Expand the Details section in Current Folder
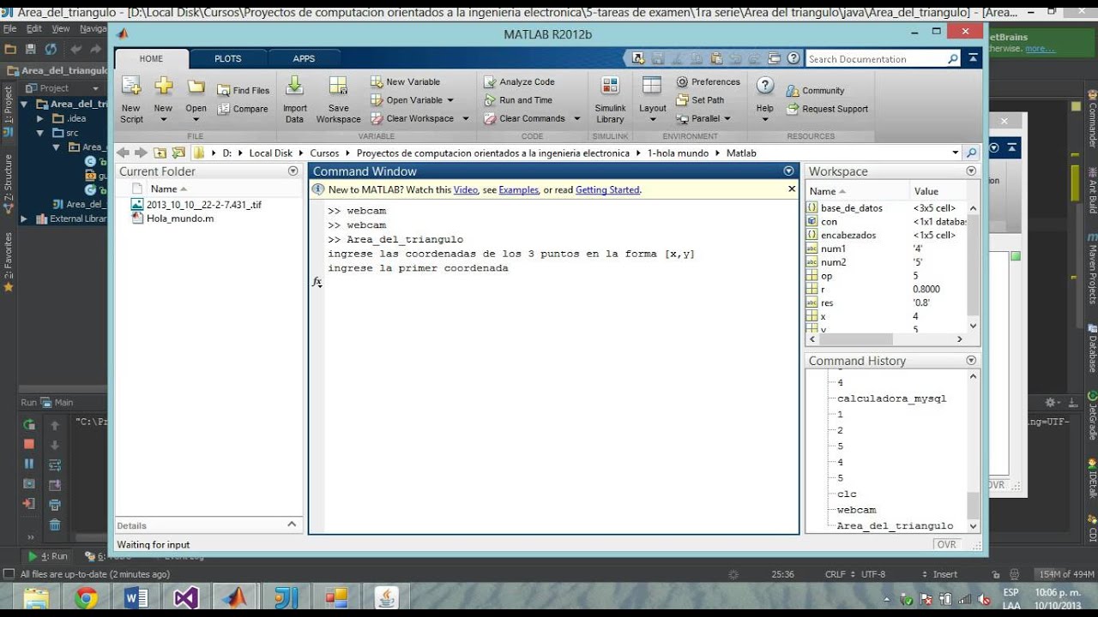 click(x=292, y=524)
